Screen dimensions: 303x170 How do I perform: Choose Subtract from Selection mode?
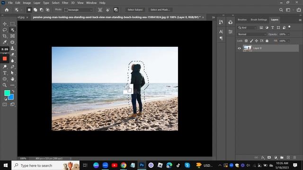point(41,10)
